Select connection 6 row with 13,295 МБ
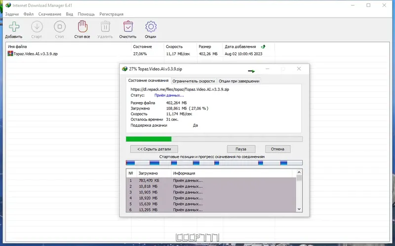Screen dimensions: 395x246 tap(211, 210)
